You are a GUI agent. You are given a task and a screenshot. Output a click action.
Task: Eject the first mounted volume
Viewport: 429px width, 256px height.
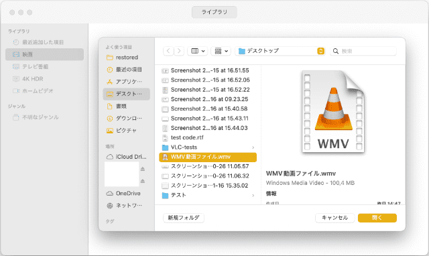[143, 169]
